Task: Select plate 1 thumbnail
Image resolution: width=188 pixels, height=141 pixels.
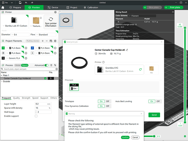Action: coord(66,20)
